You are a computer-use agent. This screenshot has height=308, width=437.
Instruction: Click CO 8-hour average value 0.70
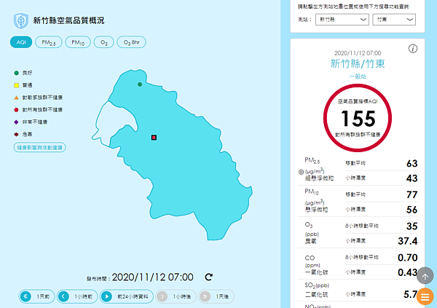[408, 258]
